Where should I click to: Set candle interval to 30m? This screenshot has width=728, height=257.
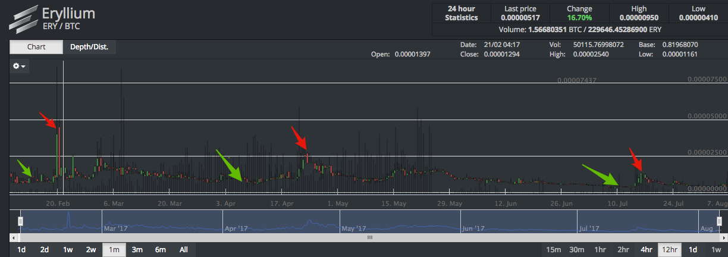click(576, 250)
